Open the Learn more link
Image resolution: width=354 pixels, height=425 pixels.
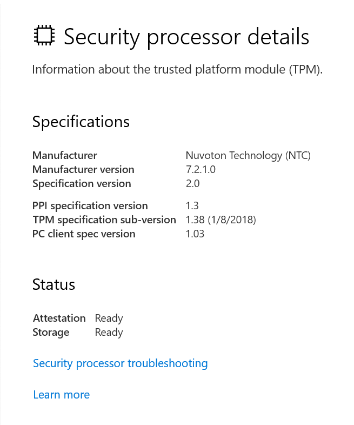tap(61, 395)
